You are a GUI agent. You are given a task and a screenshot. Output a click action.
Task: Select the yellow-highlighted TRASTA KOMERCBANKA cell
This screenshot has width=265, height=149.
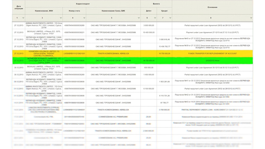[x=113, y=53]
